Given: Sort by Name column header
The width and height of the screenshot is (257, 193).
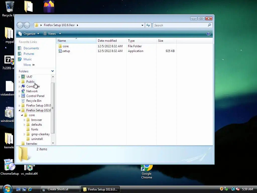Looking at the screenshot, I should [76, 41].
